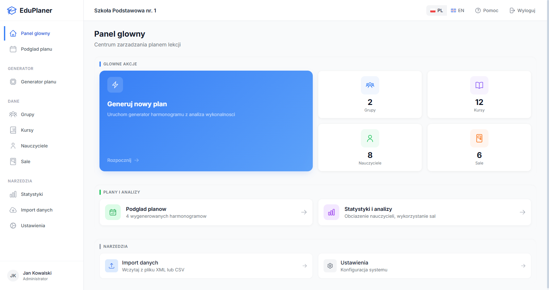Open the Import danych card title

140,263
